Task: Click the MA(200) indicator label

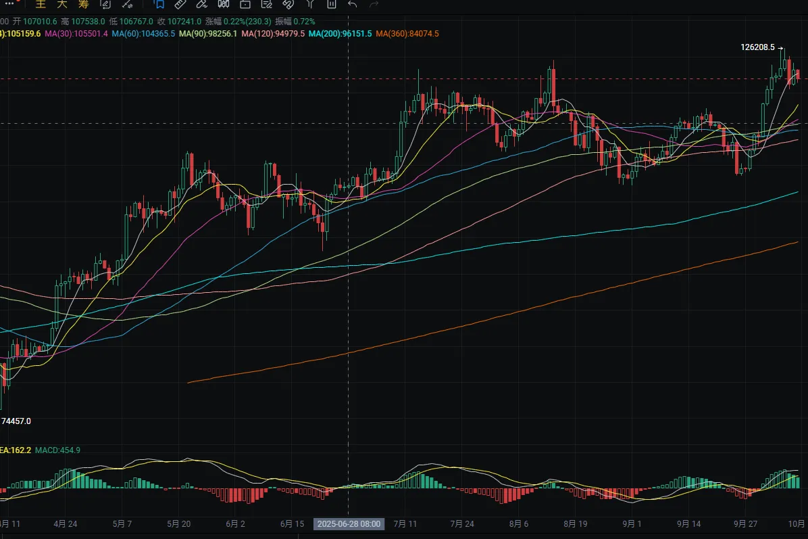Action: tap(340, 33)
